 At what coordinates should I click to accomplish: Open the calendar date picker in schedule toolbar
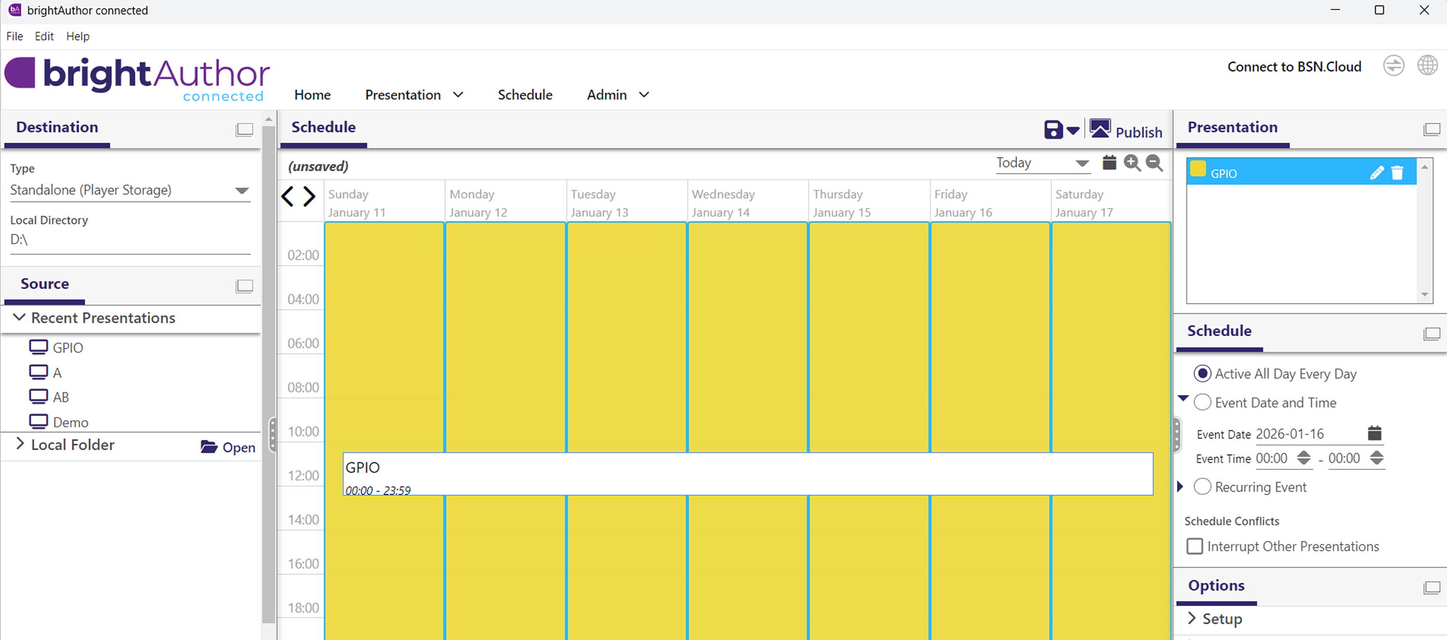point(1109,163)
